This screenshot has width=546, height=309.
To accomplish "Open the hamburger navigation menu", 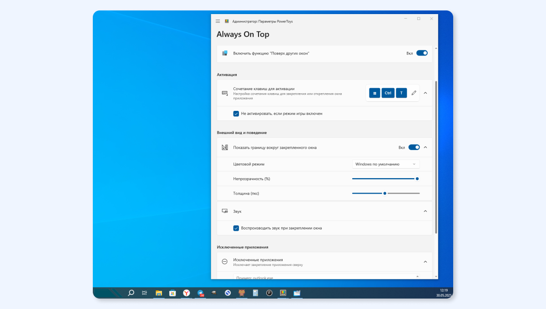I will click(x=217, y=21).
